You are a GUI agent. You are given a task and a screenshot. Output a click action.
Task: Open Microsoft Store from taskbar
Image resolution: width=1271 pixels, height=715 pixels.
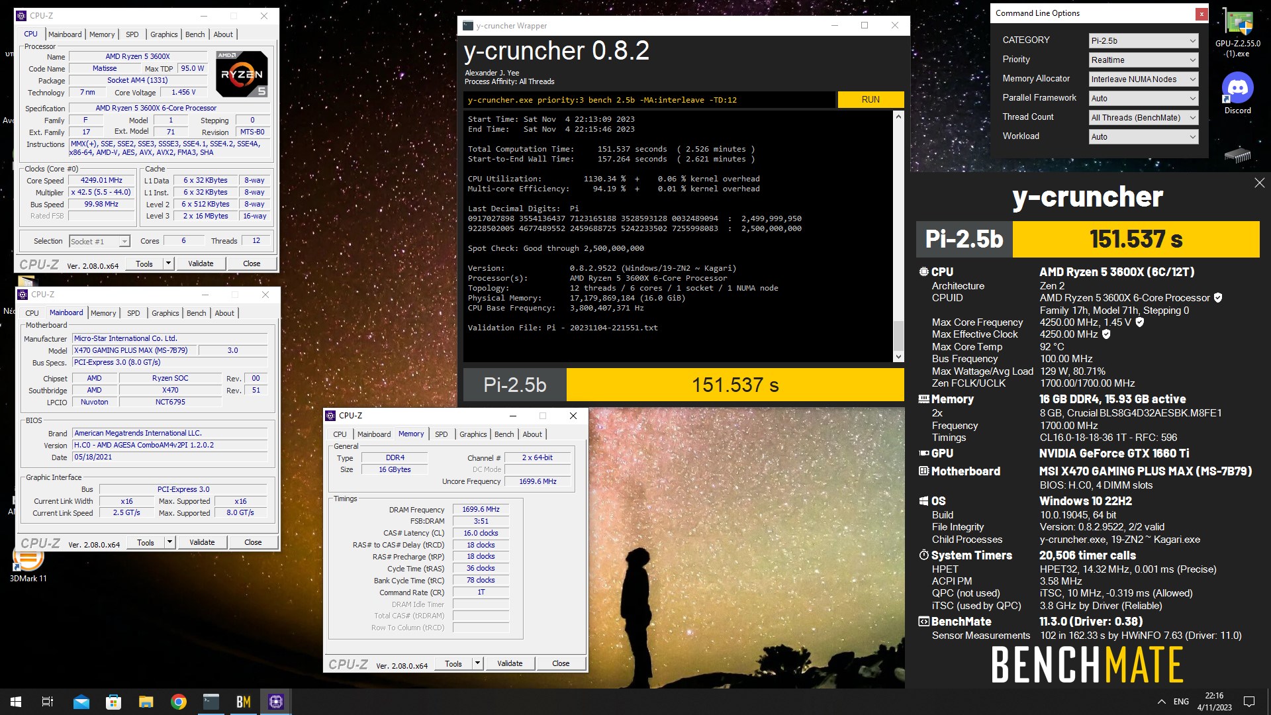click(113, 702)
